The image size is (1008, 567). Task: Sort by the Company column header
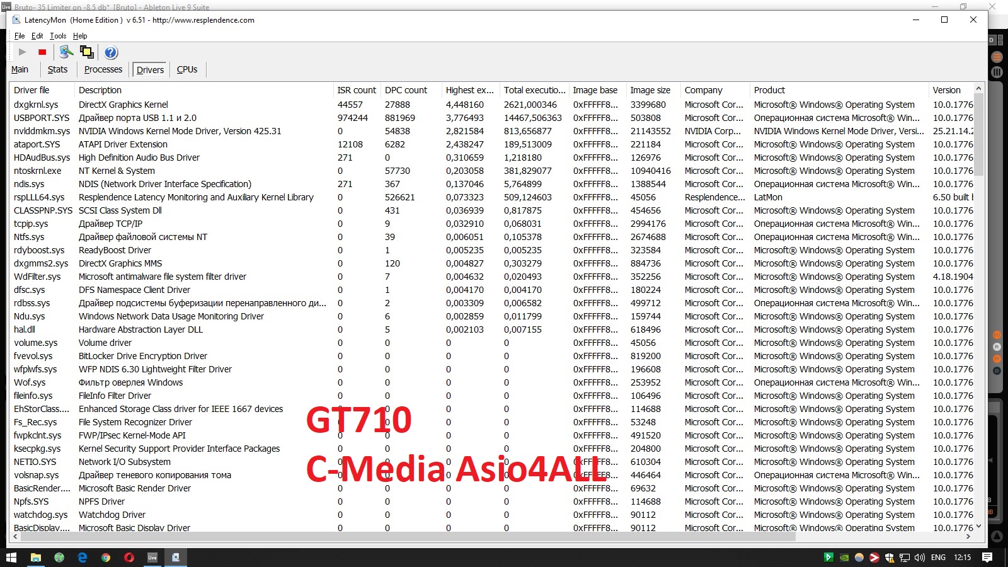click(716, 90)
